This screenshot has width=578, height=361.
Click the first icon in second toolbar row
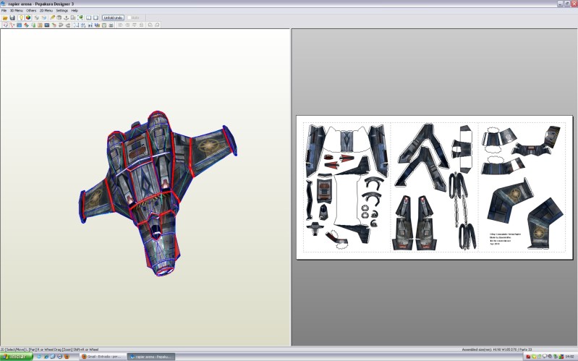point(4,25)
